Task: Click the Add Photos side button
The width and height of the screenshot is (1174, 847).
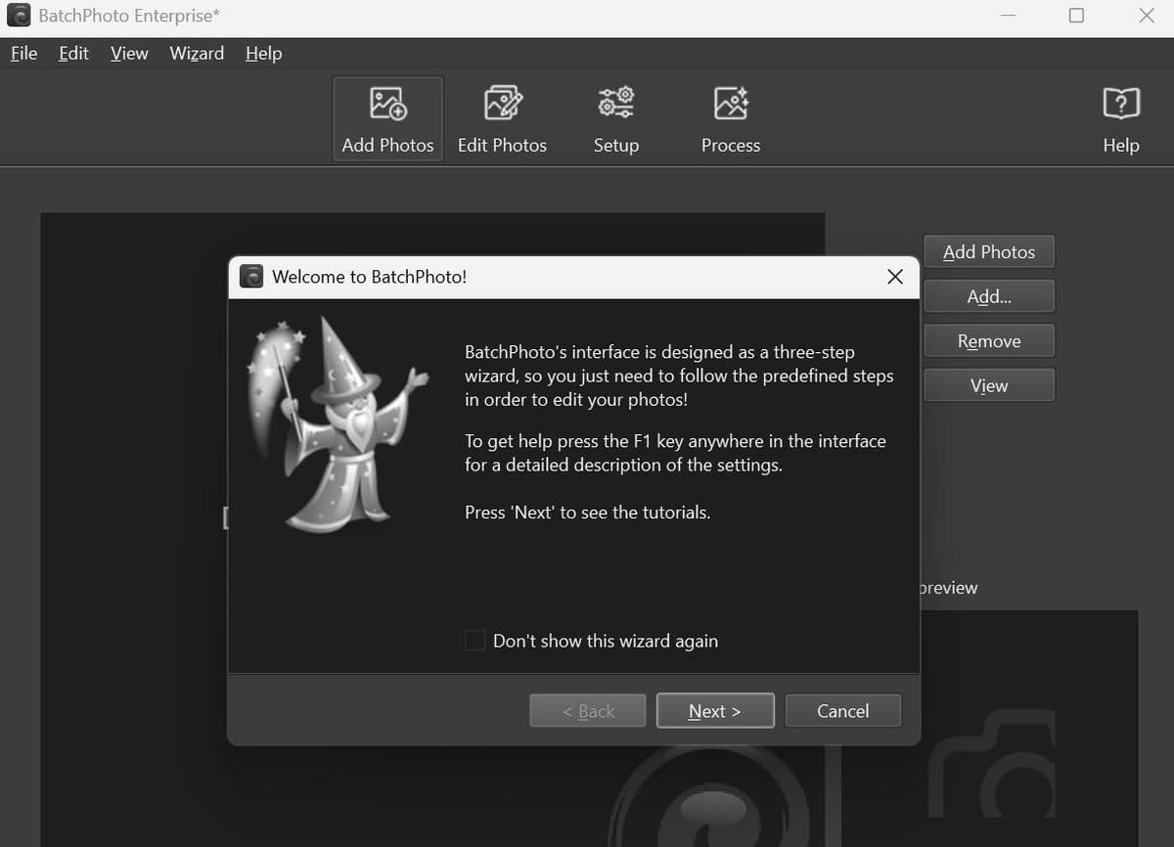Action: (988, 252)
